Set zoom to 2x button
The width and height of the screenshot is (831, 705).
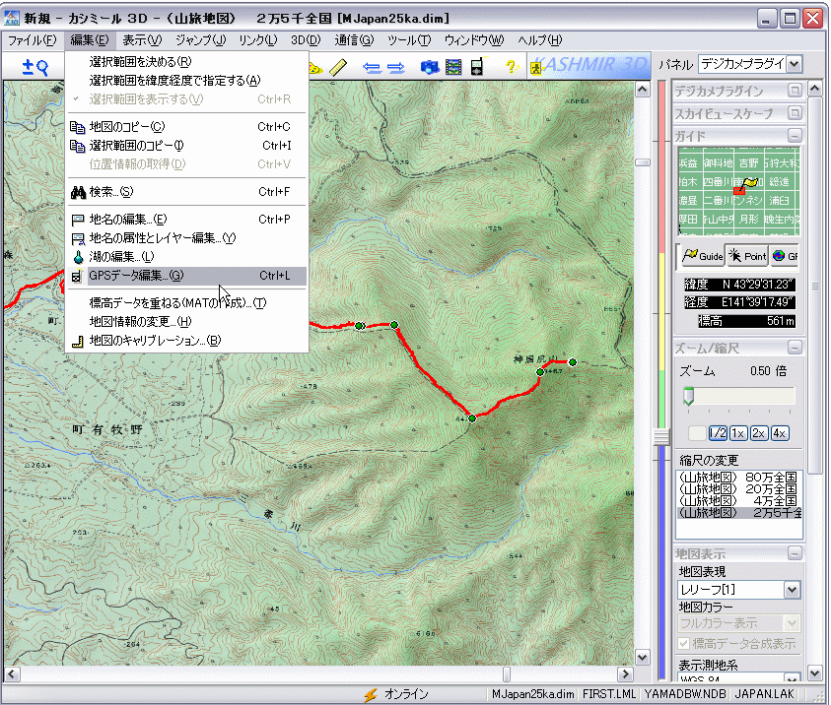click(x=758, y=433)
